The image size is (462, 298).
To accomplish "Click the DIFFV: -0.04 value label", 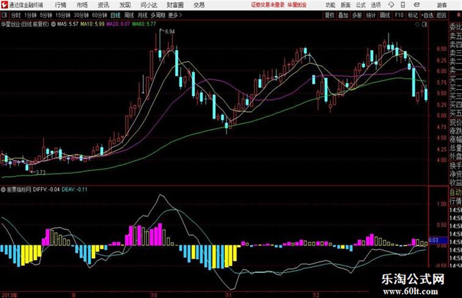I will click(46, 189).
